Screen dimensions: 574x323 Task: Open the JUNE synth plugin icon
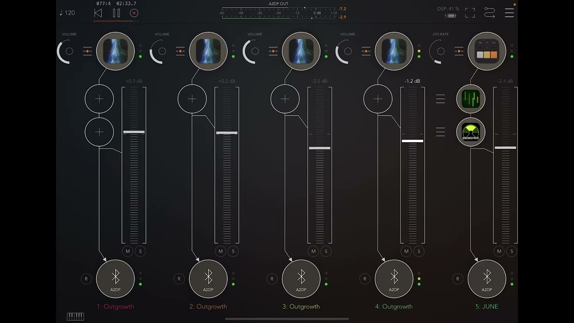click(x=487, y=51)
